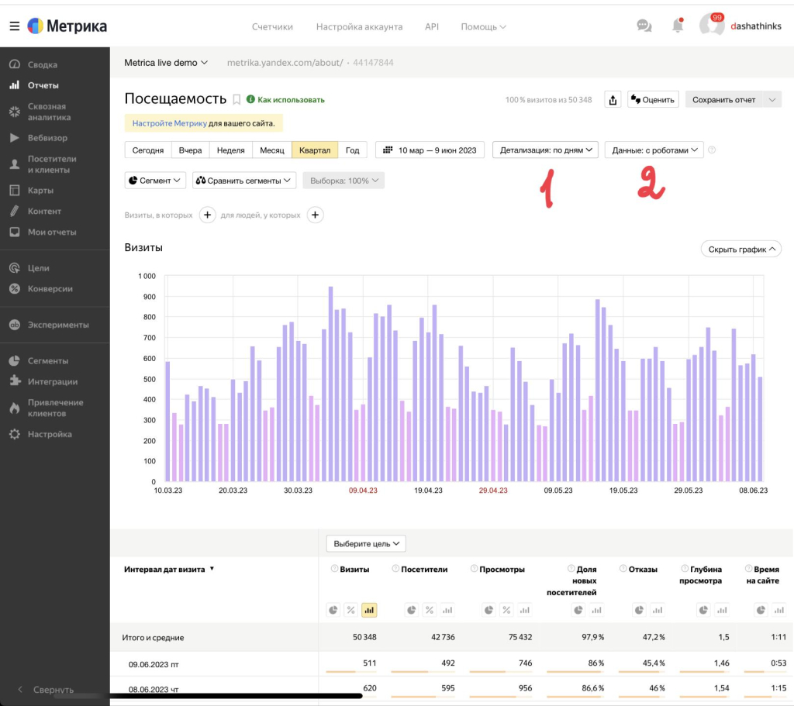Toggle bar chart icon in Визиты column
This screenshot has width=794, height=706.
pyautogui.click(x=369, y=610)
